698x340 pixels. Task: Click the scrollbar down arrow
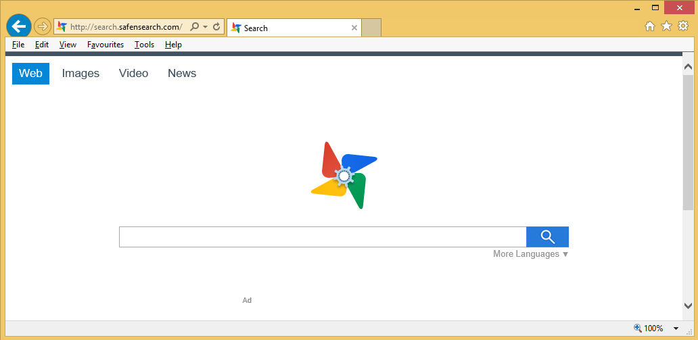pyautogui.click(x=688, y=306)
